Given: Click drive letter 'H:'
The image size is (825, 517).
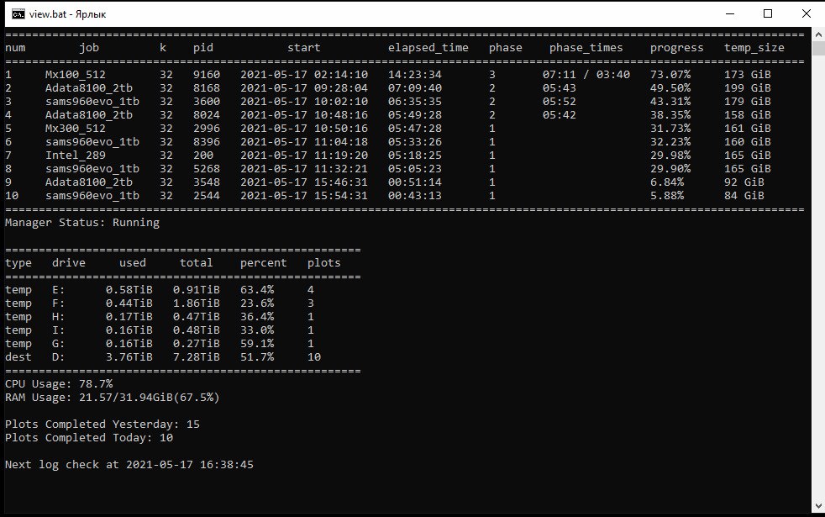Looking at the screenshot, I should click(x=59, y=317).
